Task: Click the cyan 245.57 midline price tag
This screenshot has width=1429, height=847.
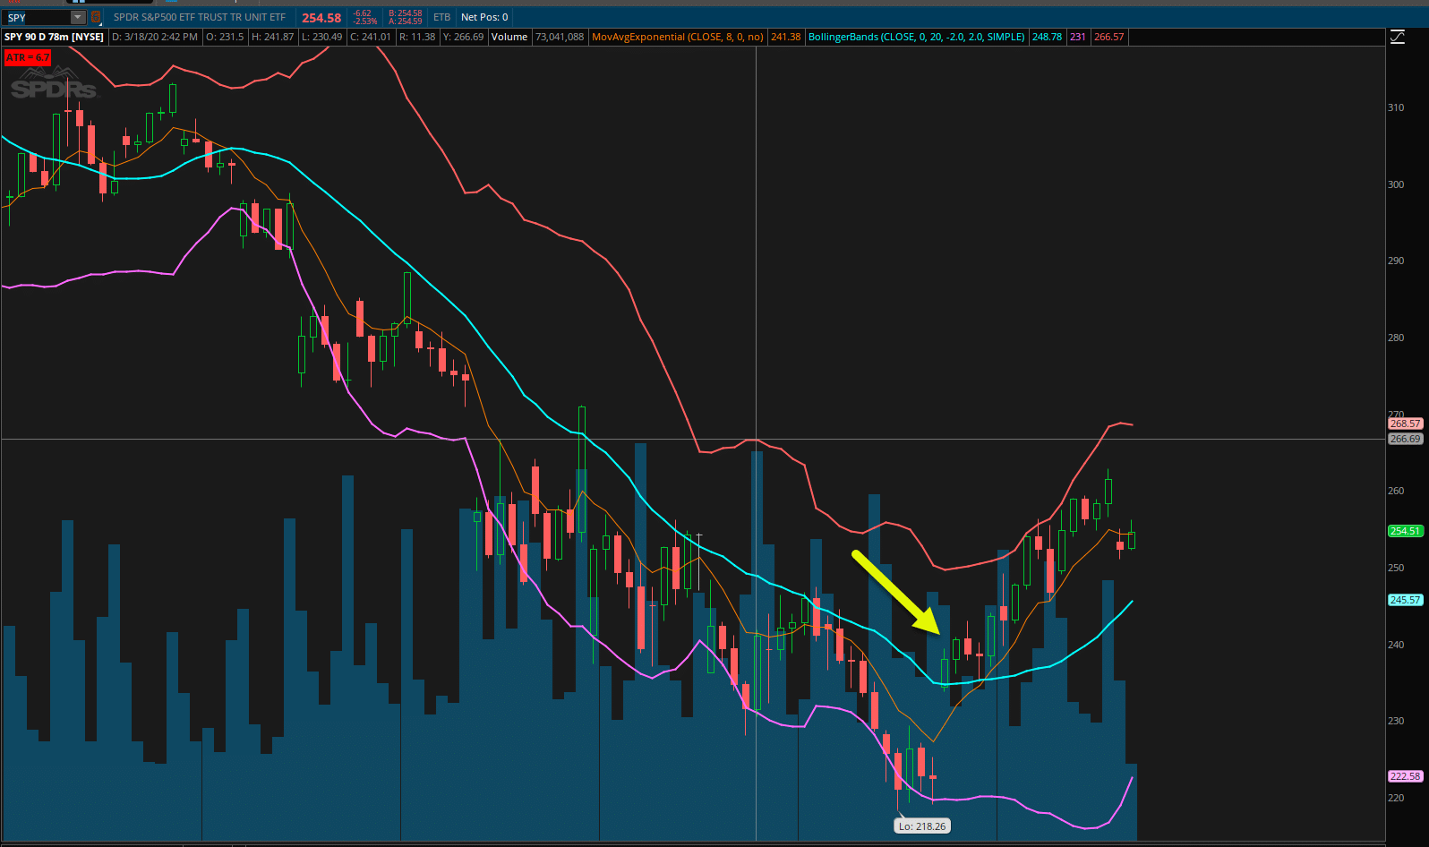Action: (x=1405, y=600)
